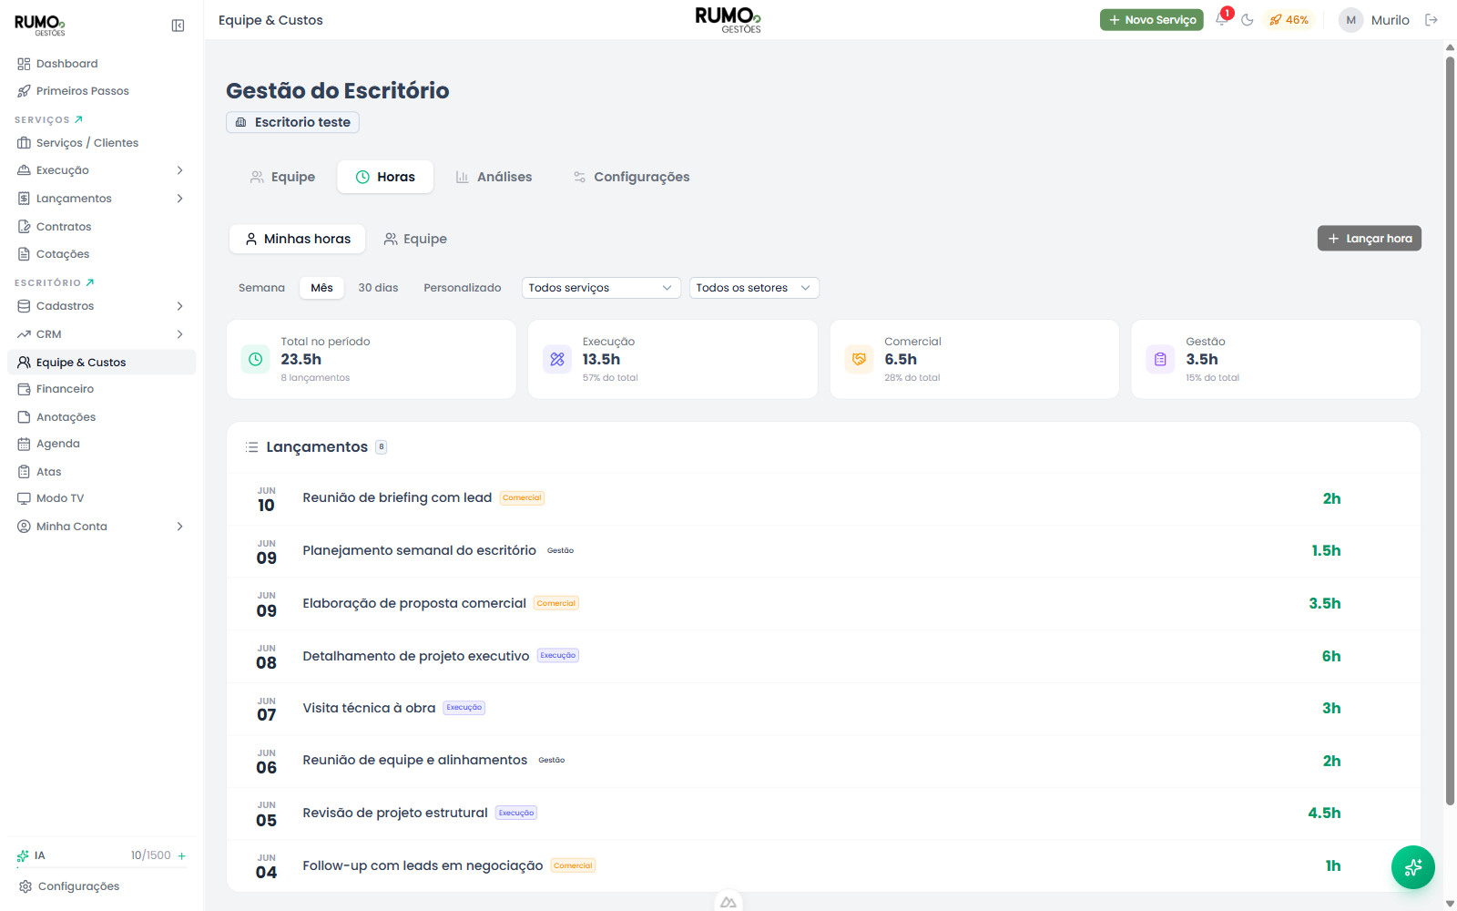This screenshot has height=911, width=1457.
Task: Toggle dark mode moon icon
Action: pos(1248,20)
